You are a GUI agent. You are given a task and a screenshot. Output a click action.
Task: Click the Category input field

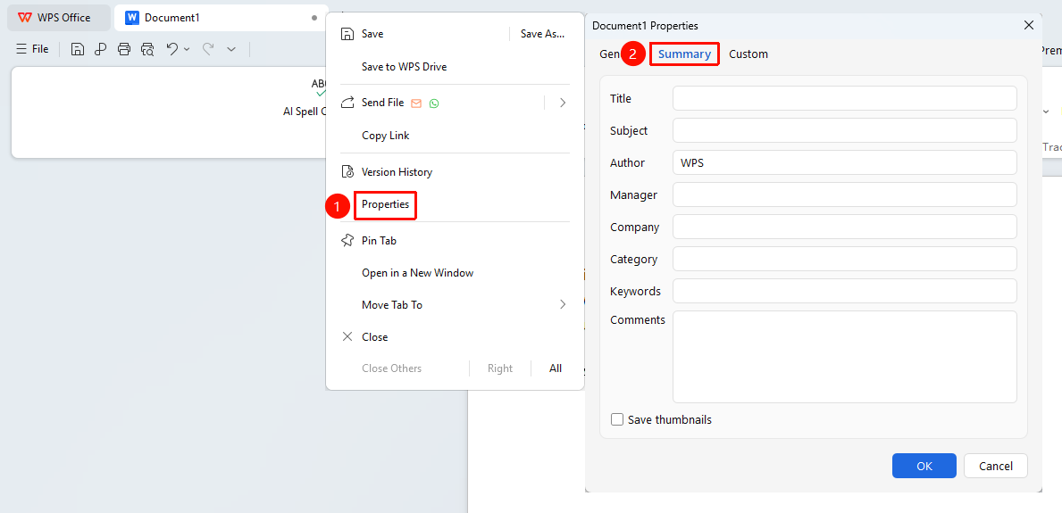[845, 260]
